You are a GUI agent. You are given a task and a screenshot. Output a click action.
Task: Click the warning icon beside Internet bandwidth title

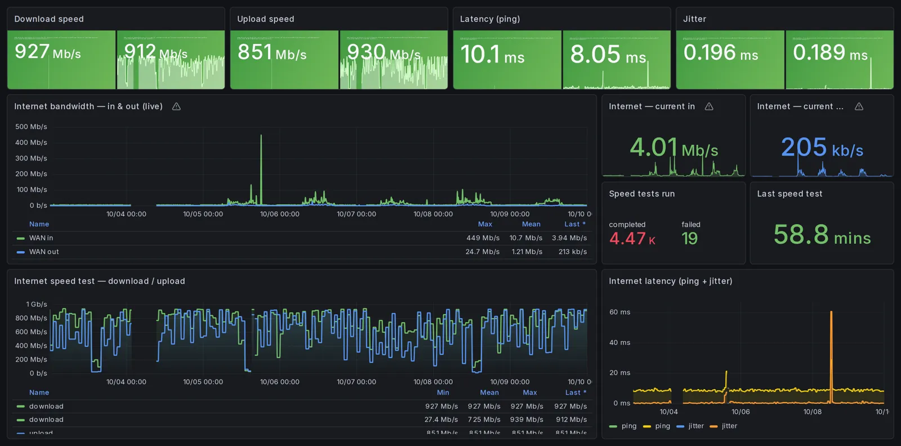pyautogui.click(x=176, y=106)
